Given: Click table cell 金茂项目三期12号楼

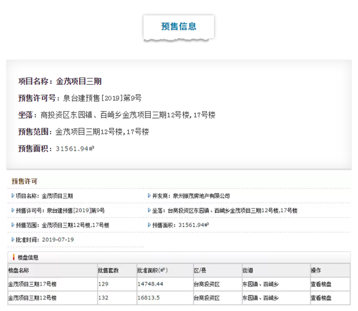Looking at the screenshot, I should [53, 298].
